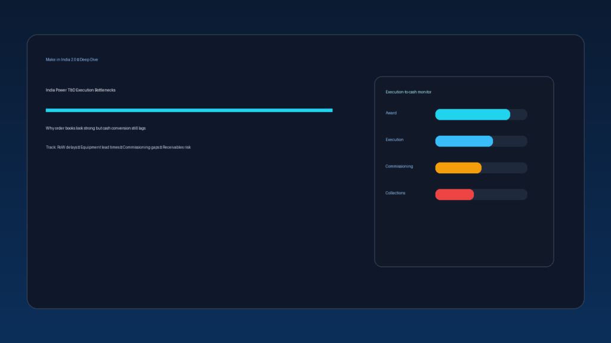Select the Award row label

[391, 113]
